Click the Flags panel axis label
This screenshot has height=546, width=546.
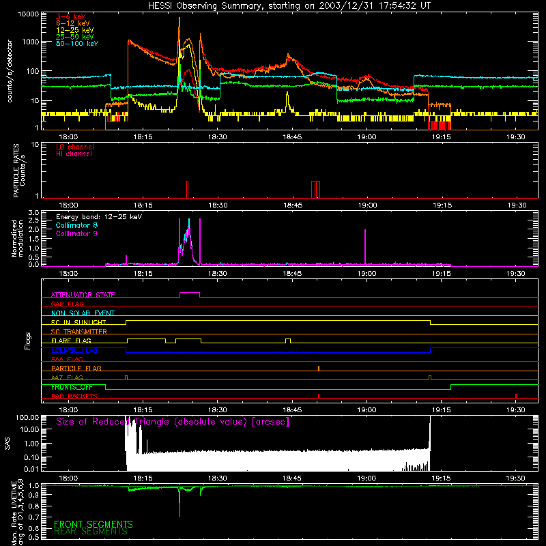click(28, 341)
